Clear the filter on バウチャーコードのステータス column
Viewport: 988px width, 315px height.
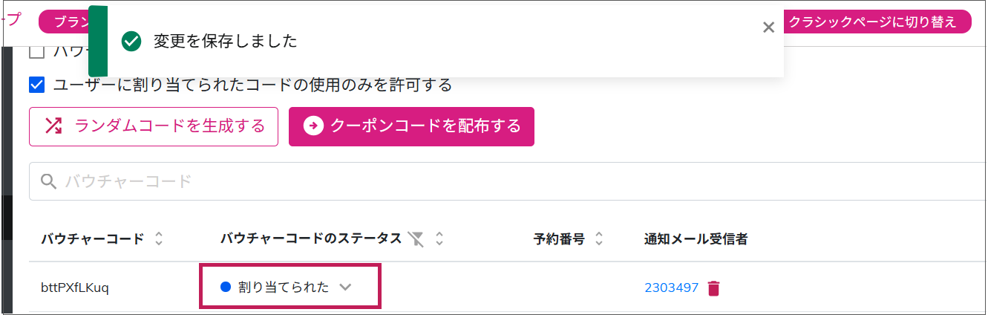click(x=417, y=239)
